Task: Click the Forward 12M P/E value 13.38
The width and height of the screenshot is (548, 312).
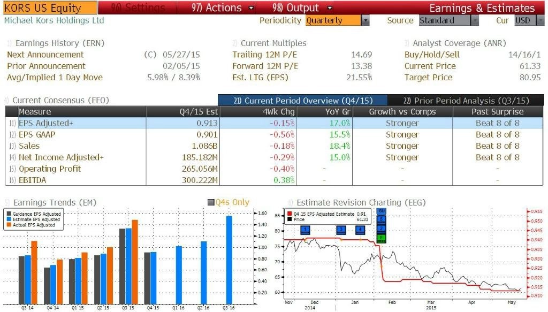Action: point(361,66)
